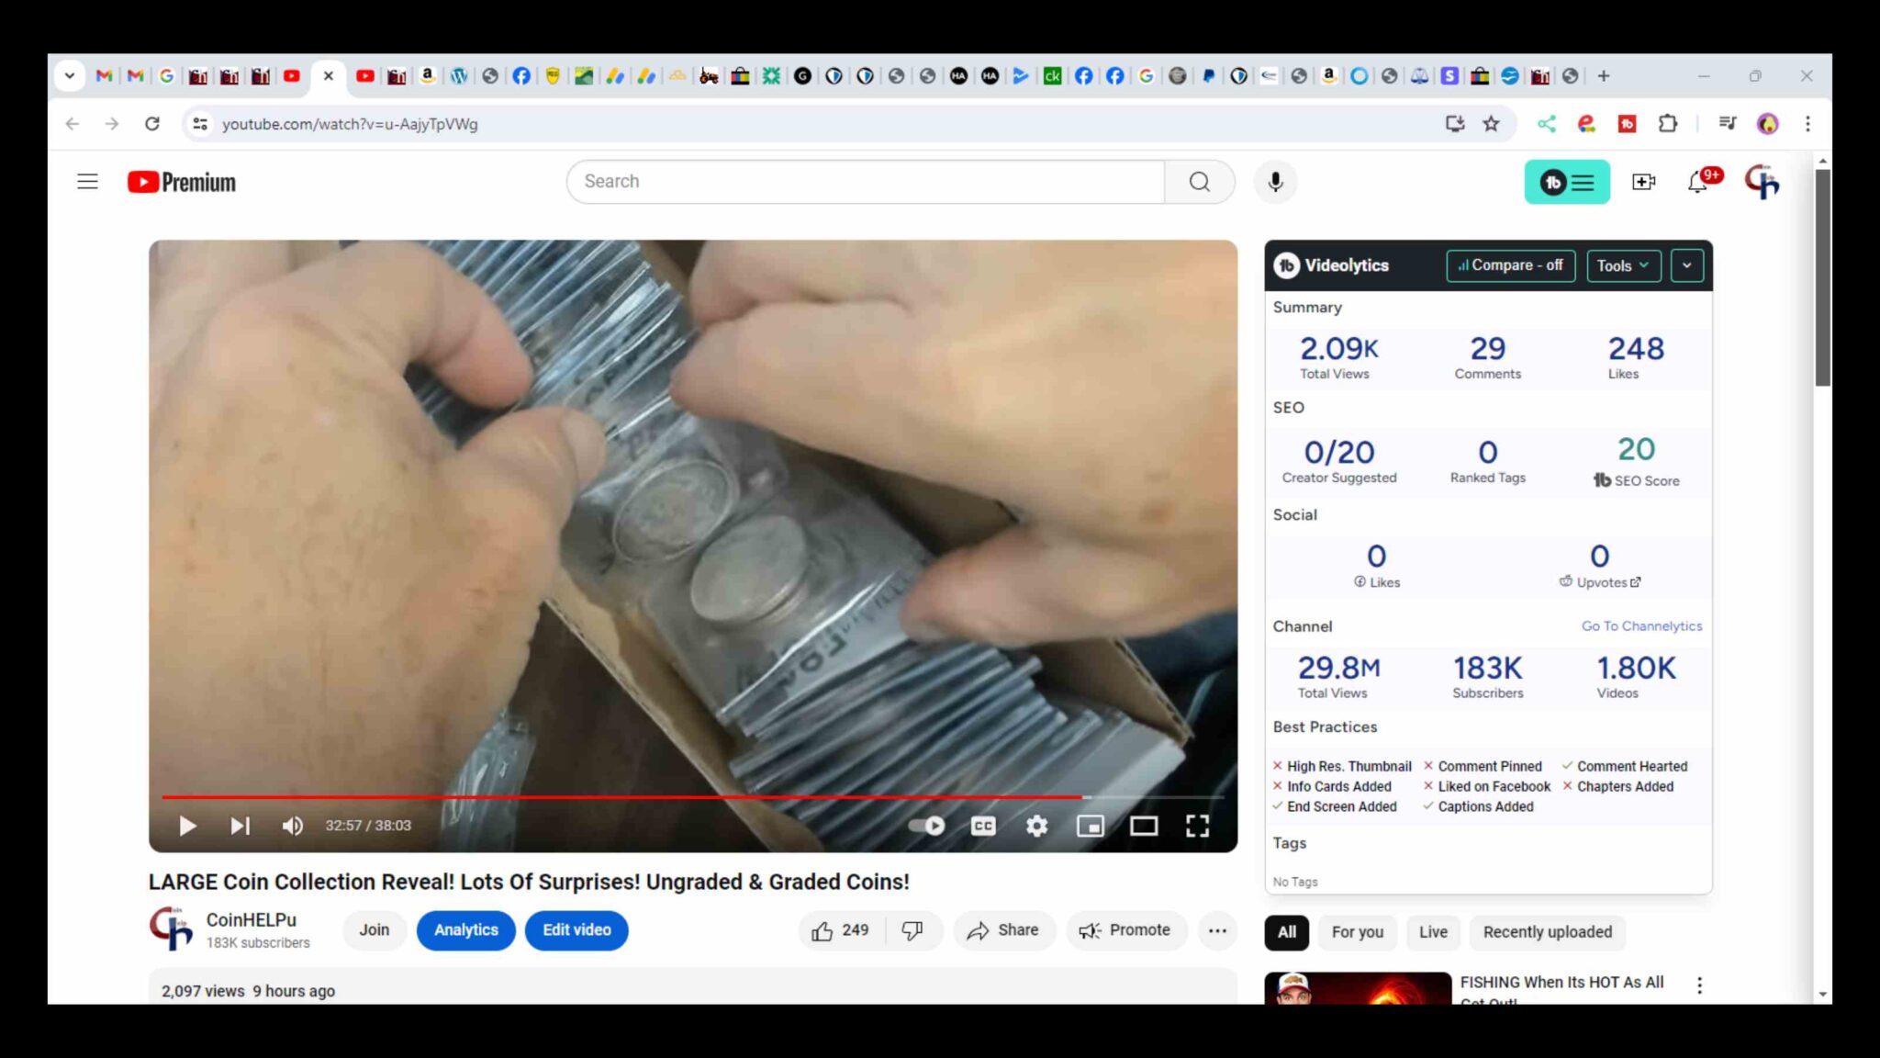Image resolution: width=1880 pixels, height=1058 pixels.
Task: Click the page vertical scrollbar
Action: coord(1823,276)
